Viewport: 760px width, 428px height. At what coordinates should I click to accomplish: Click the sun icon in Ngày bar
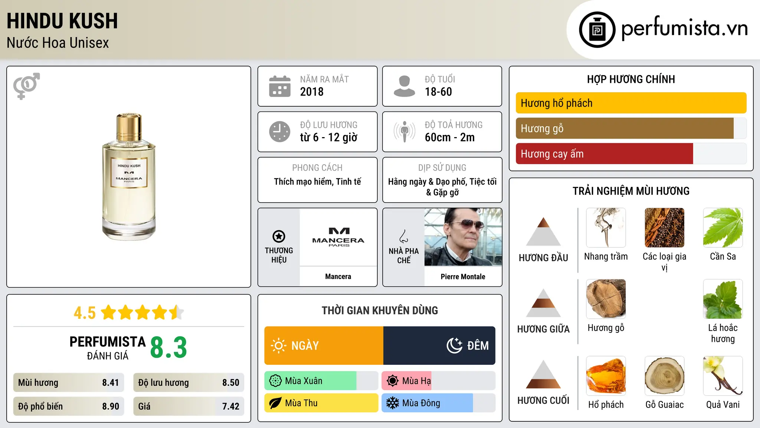278,346
